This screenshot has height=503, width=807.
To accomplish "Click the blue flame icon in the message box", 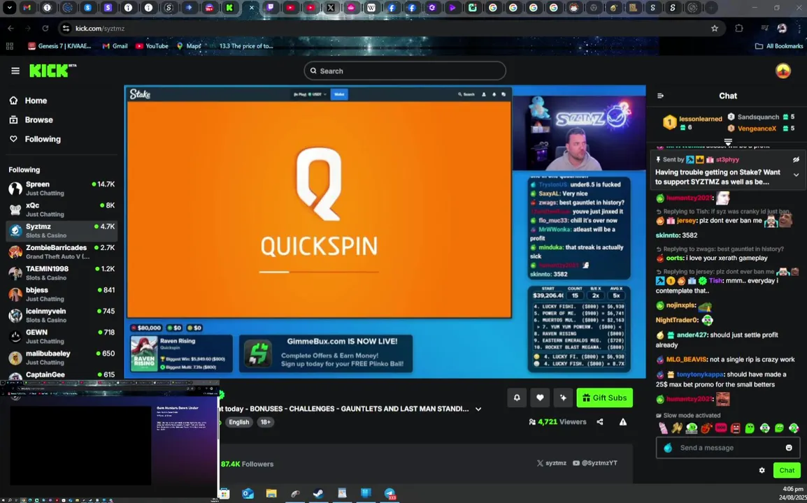I will click(x=668, y=447).
